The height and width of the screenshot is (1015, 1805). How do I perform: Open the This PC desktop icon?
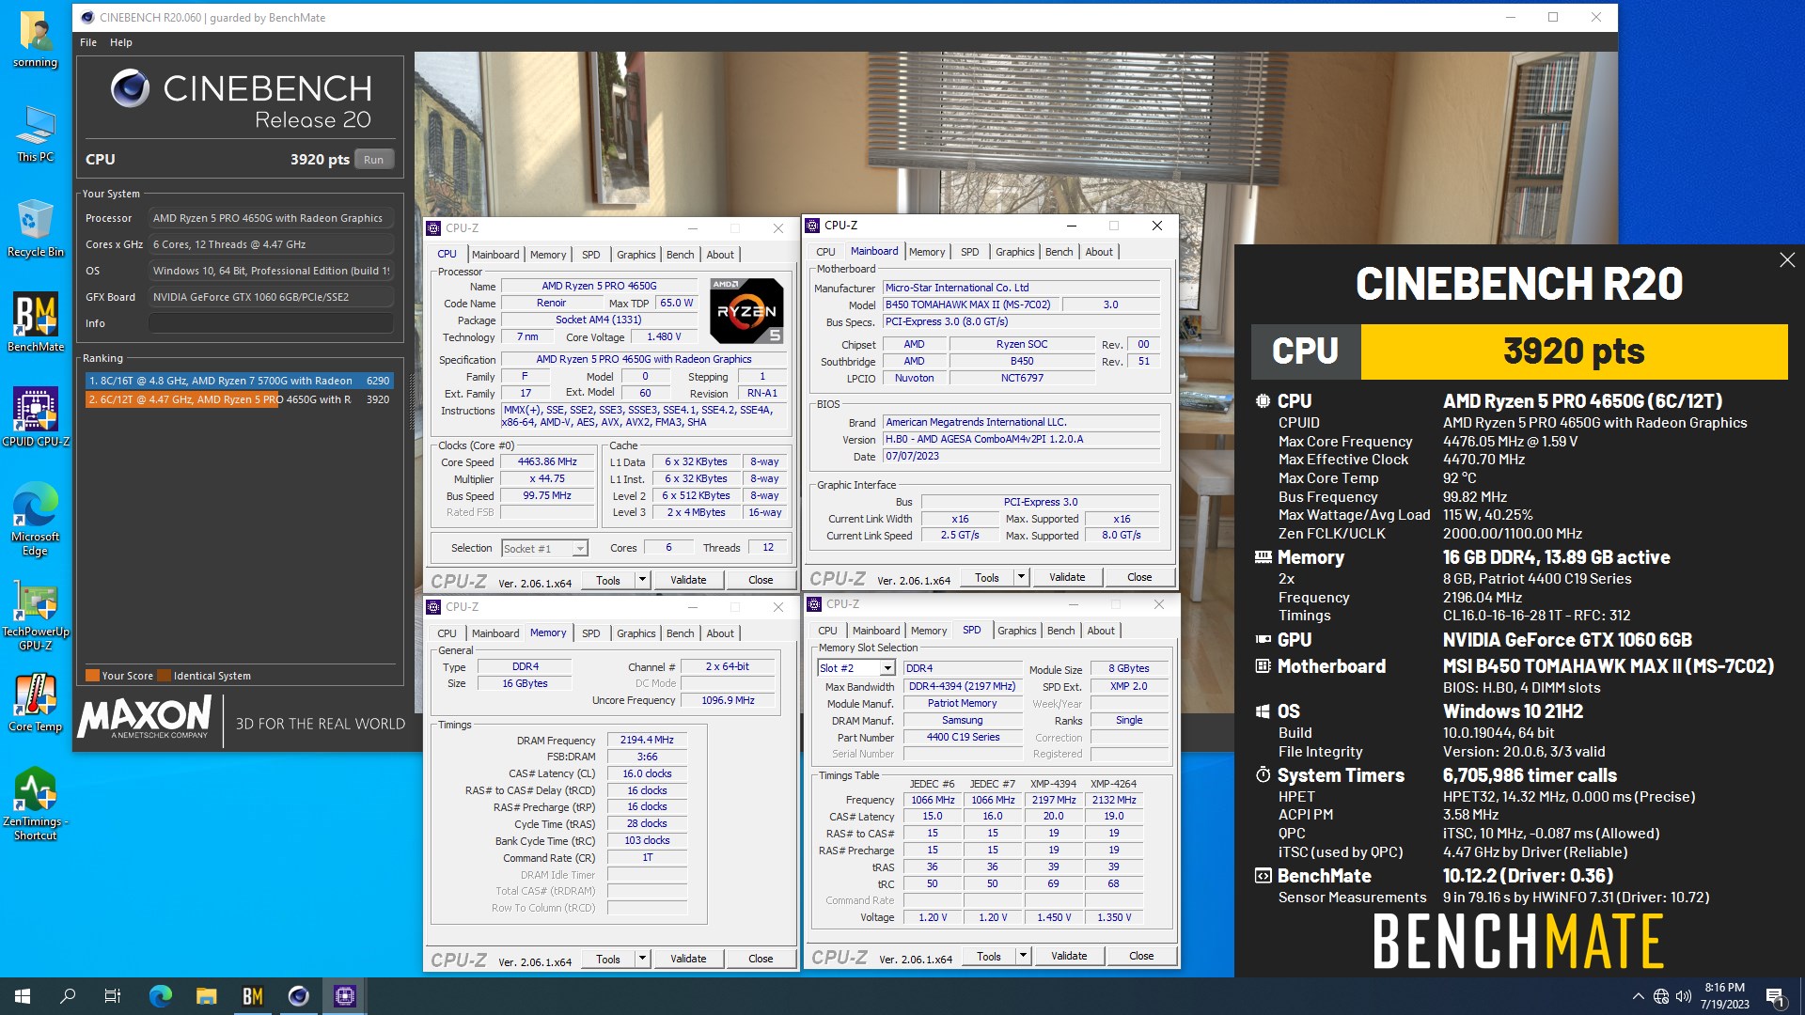pyautogui.click(x=36, y=133)
